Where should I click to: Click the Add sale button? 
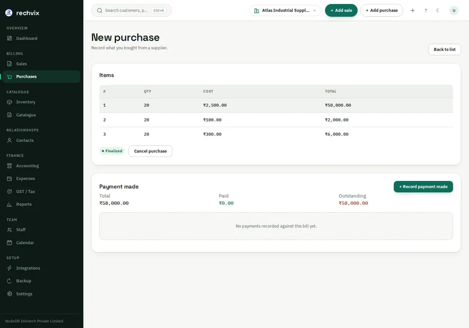tap(341, 10)
